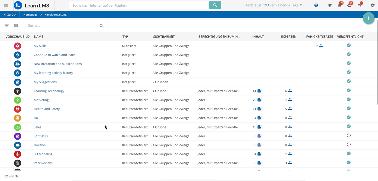Open the Health and Safety channel link

click(47, 109)
